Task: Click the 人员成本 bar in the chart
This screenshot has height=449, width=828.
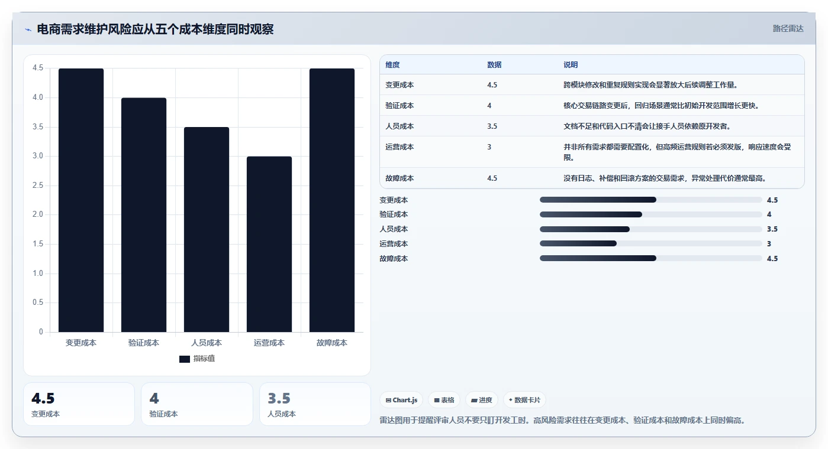Action: pos(207,230)
